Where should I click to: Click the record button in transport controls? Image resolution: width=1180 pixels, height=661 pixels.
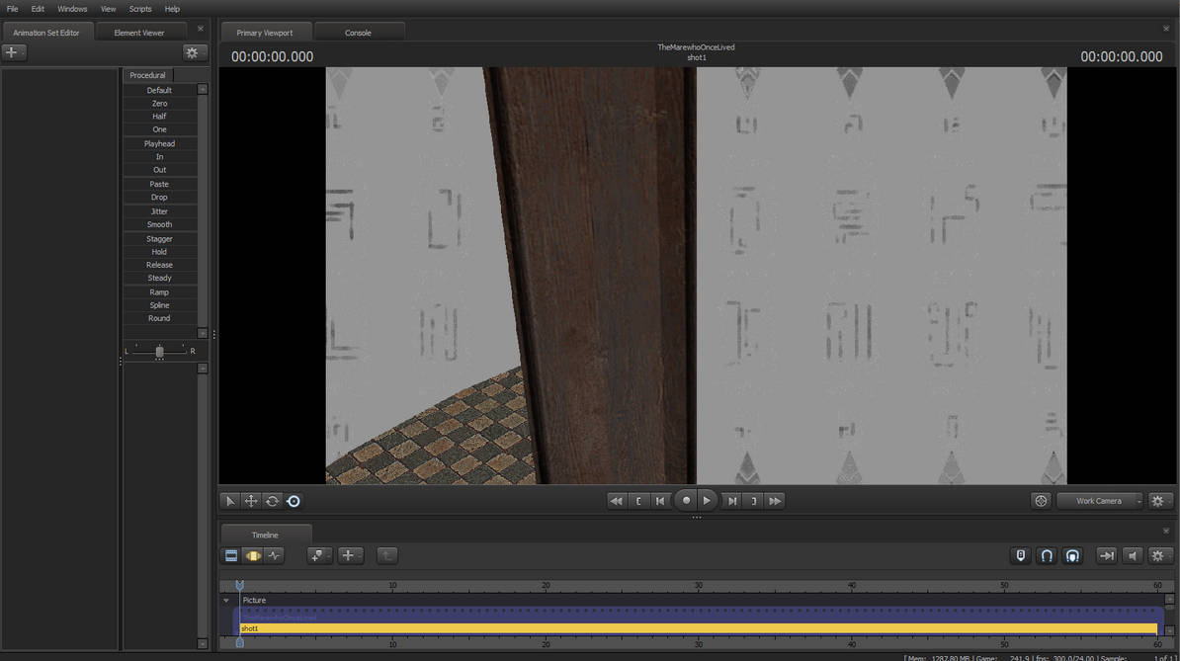click(x=686, y=501)
